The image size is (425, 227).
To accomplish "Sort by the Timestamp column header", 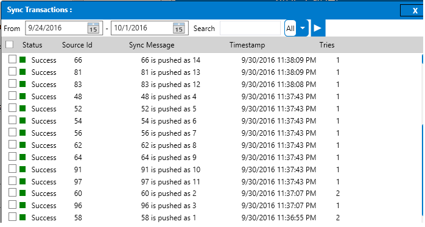I will (247, 45).
